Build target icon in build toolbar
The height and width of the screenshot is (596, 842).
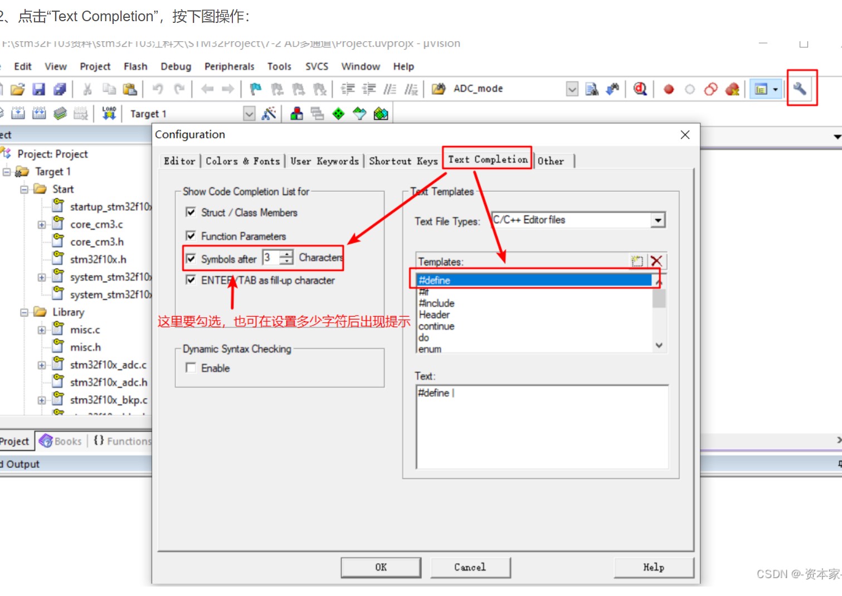(18, 114)
